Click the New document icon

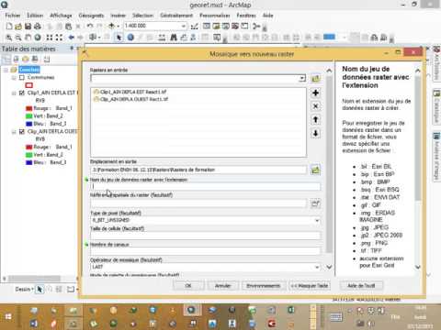(9, 27)
